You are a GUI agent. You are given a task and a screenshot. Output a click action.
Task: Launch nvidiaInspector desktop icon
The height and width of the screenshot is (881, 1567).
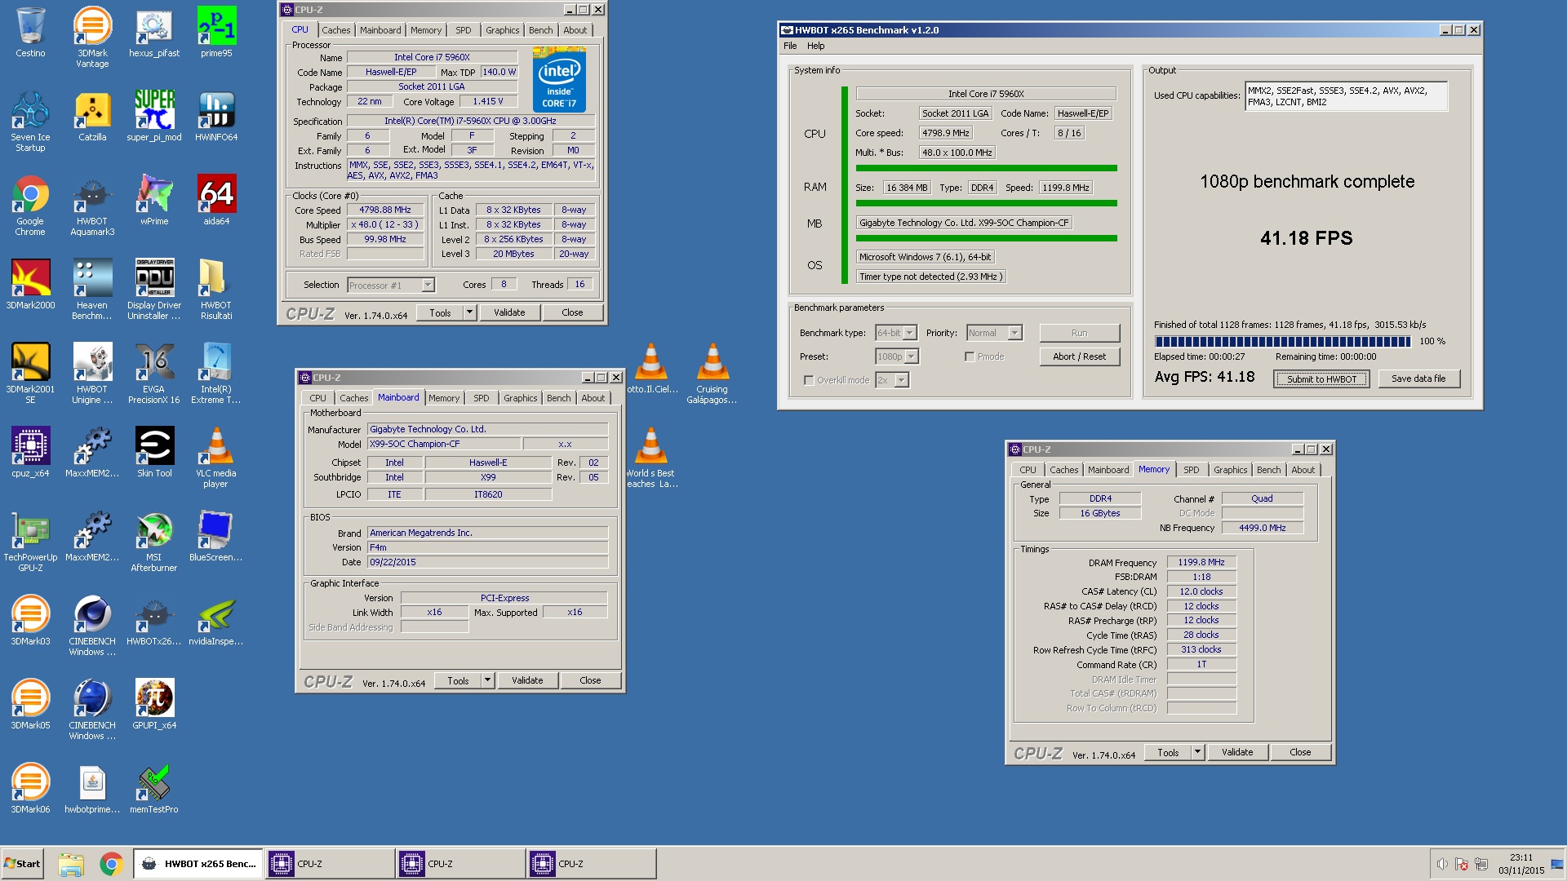click(x=216, y=620)
